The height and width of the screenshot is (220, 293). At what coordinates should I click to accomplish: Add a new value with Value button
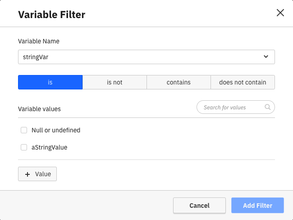[x=37, y=174]
